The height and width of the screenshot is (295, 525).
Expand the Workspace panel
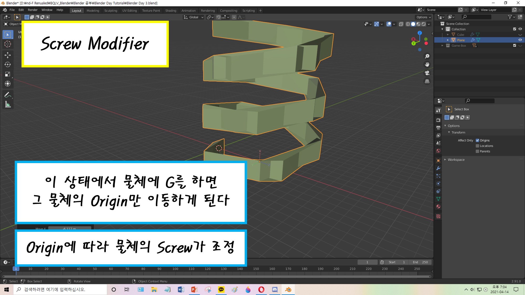point(456,160)
